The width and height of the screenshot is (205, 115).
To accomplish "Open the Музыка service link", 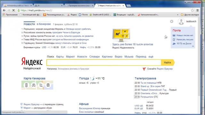I will 129,57.
